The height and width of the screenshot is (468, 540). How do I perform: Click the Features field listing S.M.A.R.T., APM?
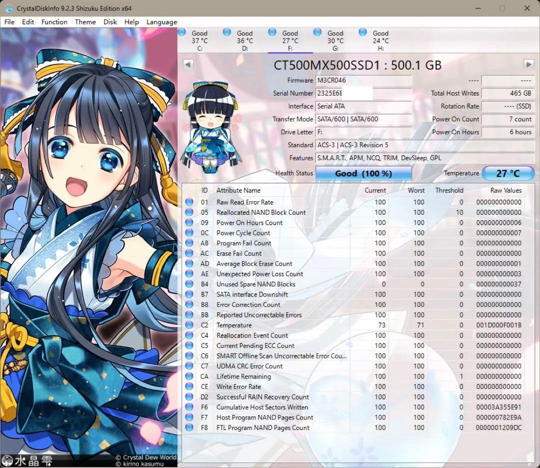pos(425,158)
